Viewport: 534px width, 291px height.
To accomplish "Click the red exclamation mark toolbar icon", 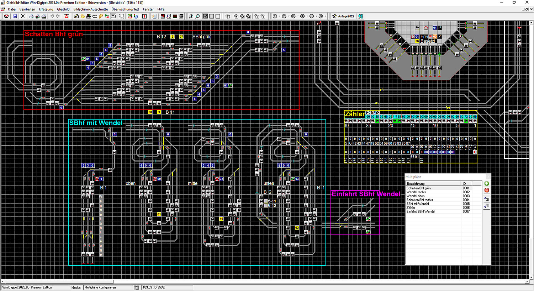I will tap(144, 16).
